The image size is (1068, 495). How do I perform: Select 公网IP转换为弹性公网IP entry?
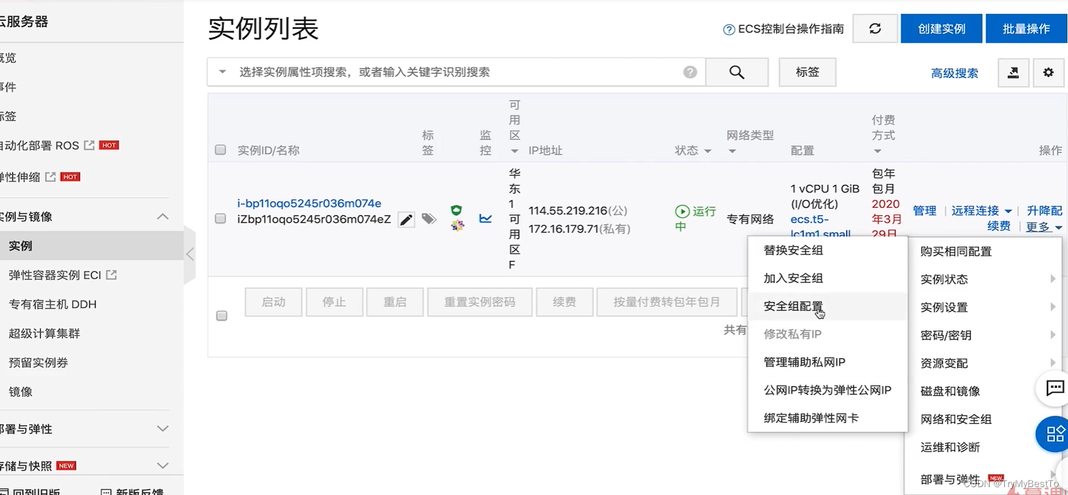(828, 390)
